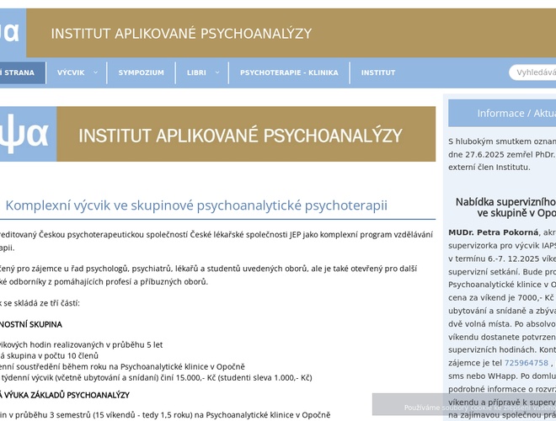This screenshot has height=421, width=556.
Task: Click the obituary notice text in sidebar
Action: pos(502,154)
